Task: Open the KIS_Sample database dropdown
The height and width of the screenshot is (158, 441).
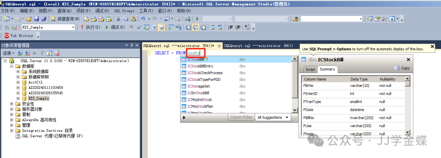Action: (73, 27)
